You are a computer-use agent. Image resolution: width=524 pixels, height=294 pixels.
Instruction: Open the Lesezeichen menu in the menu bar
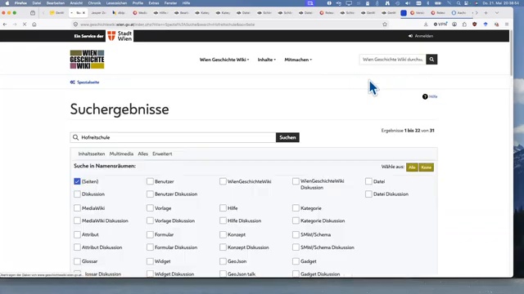116,3
